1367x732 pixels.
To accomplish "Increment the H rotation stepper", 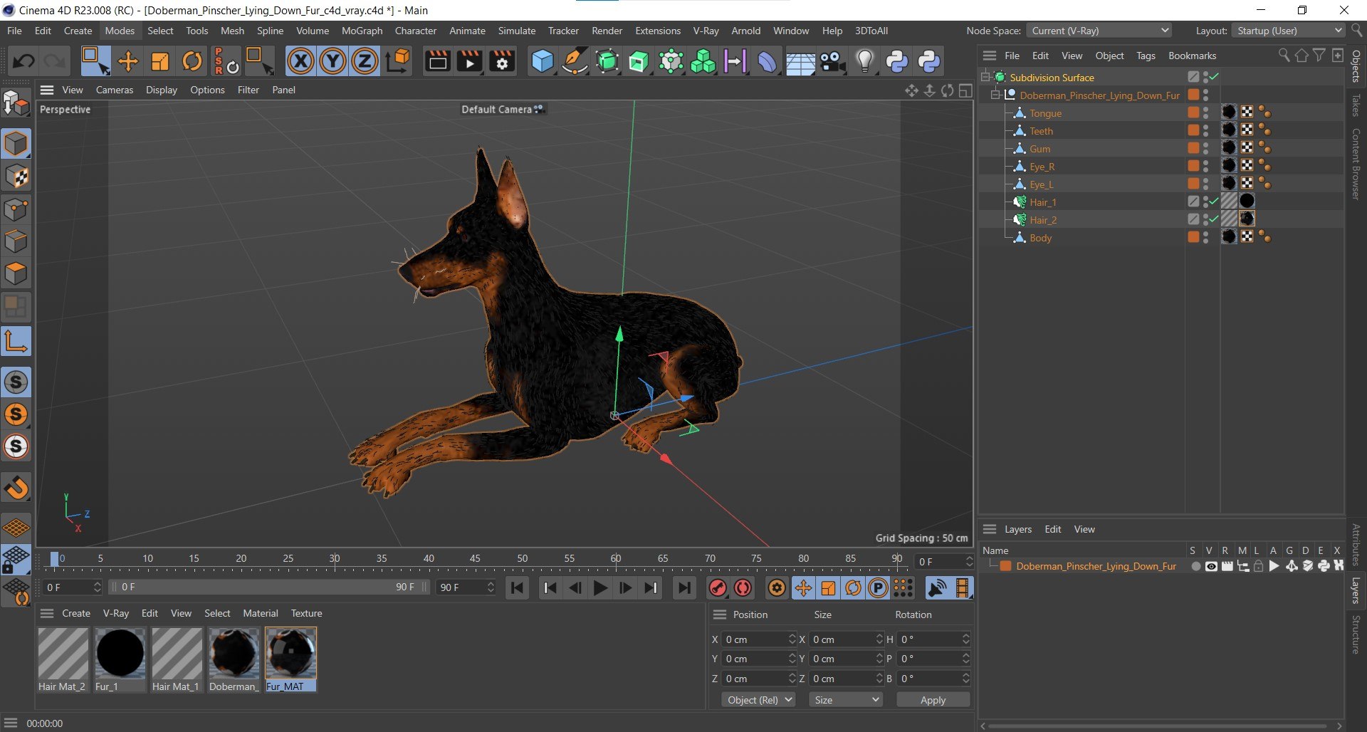I will (965, 636).
